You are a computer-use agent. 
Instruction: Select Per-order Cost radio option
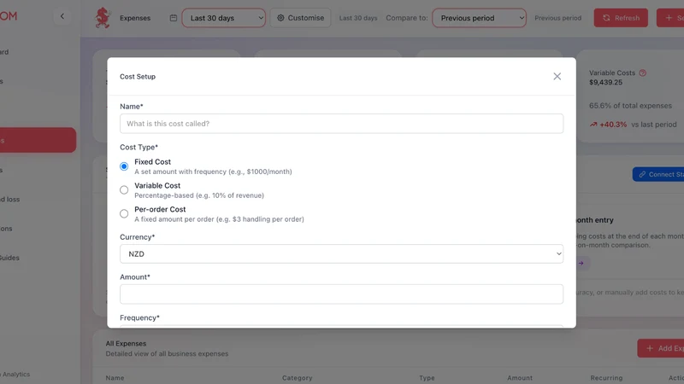tap(124, 213)
